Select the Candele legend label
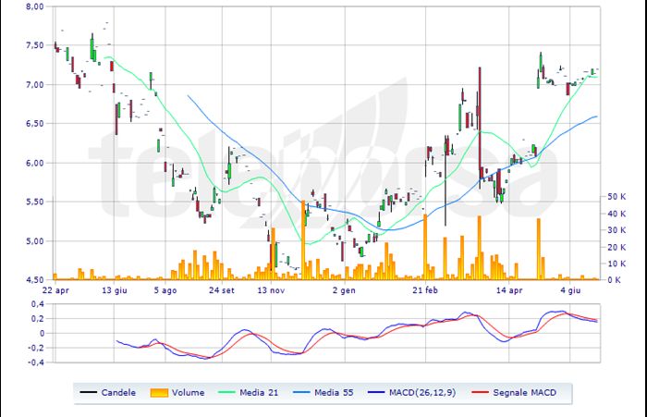 coord(118,393)
